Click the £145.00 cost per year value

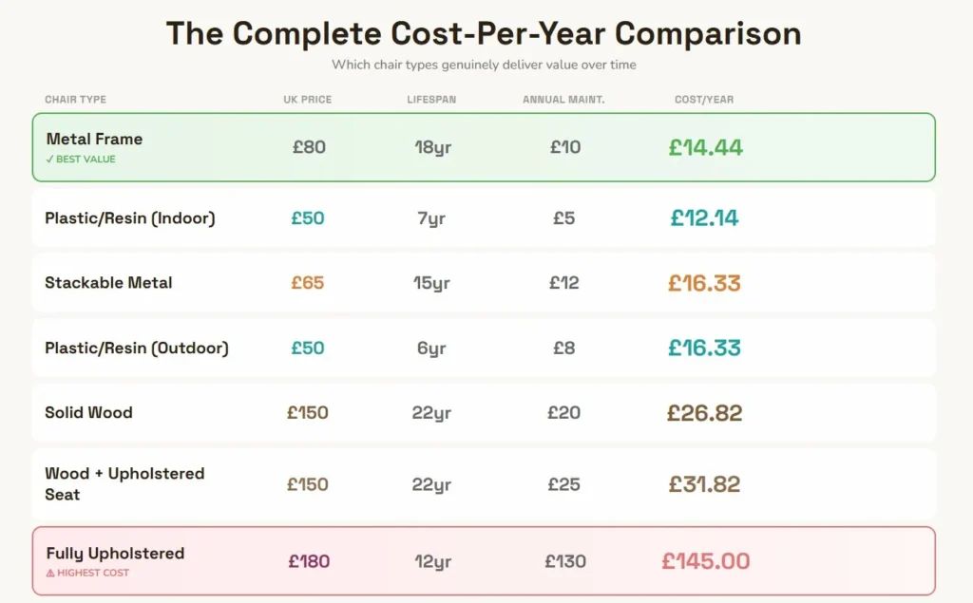point(706,561)
